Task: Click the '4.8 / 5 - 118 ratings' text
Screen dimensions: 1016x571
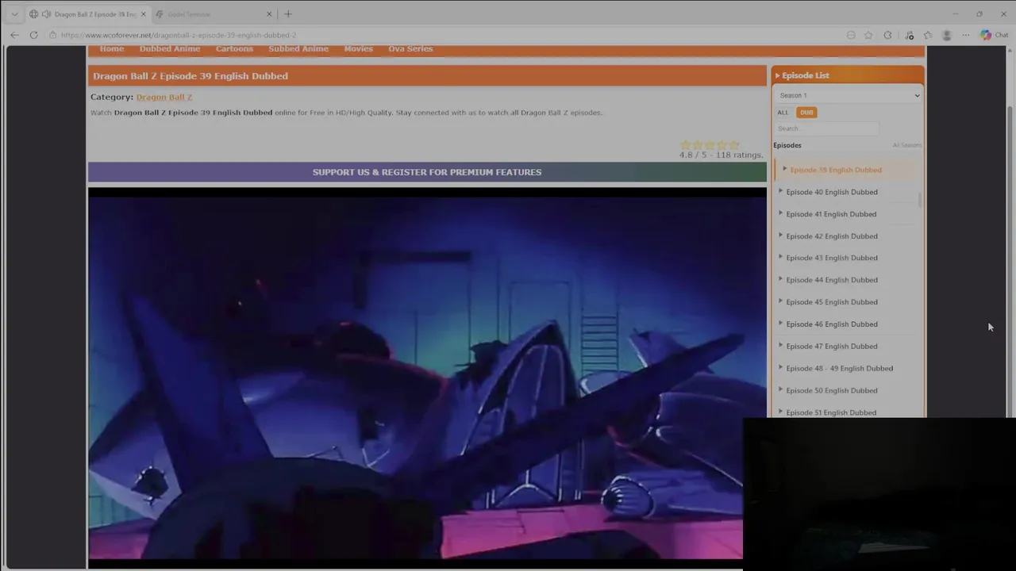Action: (x=721, y=155)
